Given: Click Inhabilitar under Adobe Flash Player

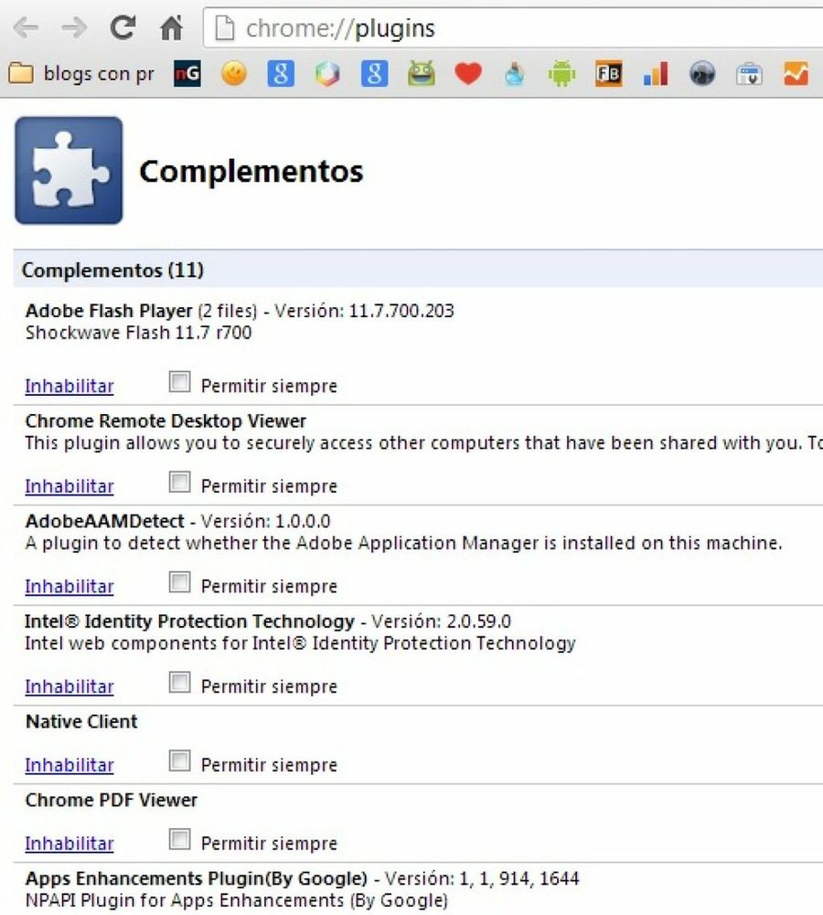Looking at the screenshot, I should [69, 386].
